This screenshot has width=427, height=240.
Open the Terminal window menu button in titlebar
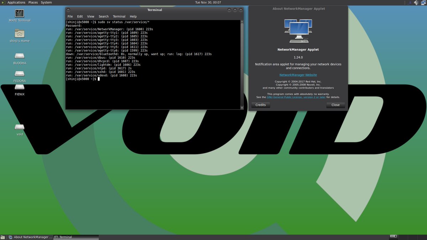pyautogui.click(x=68, y=10)
